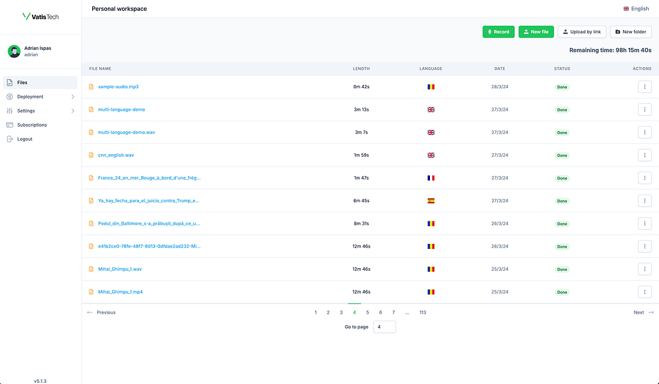Jump to page 3
The width and height of the screenshot is (659, 384).
341,312
